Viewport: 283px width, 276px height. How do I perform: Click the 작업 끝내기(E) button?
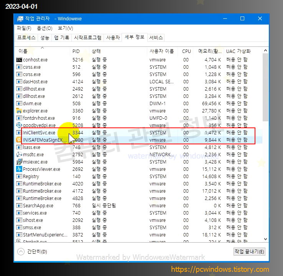[249, 251]
